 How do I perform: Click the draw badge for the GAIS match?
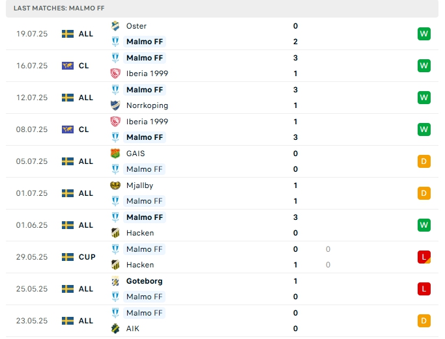point(424,161)
